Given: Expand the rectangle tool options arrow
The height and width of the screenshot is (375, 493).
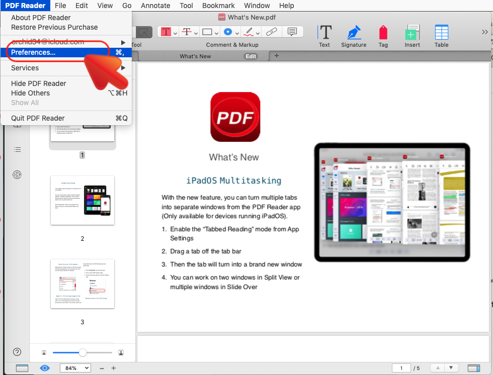Looking at the screenshot, I should tap(216, 33).
